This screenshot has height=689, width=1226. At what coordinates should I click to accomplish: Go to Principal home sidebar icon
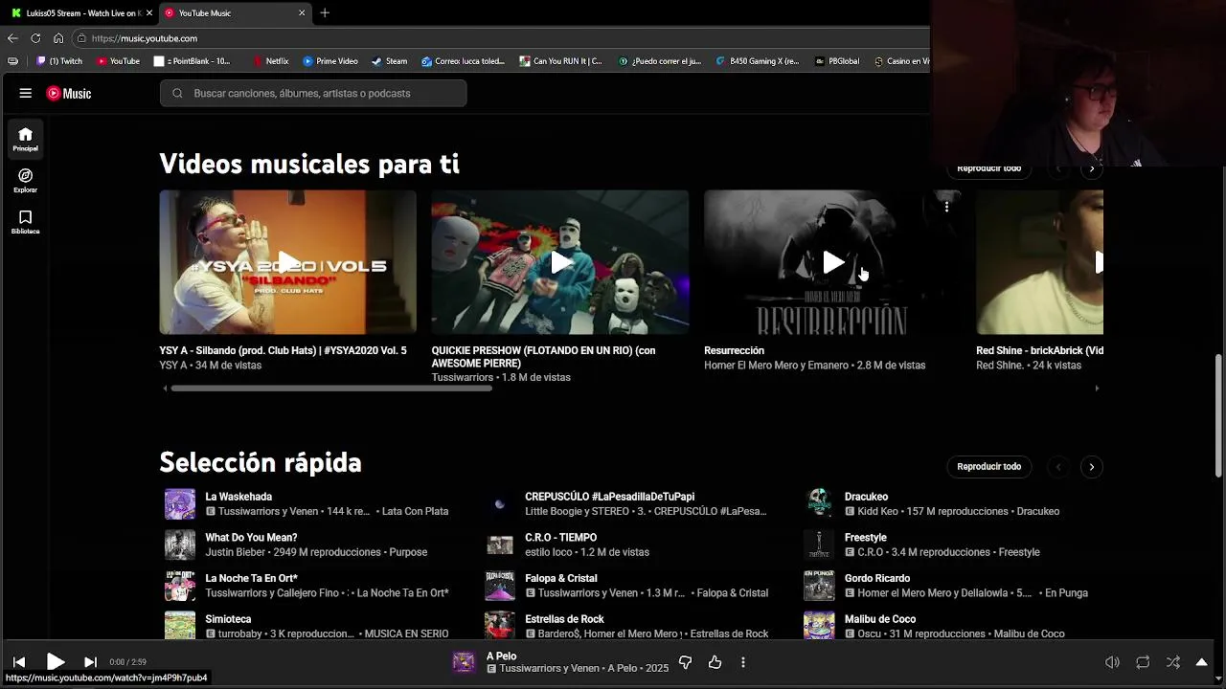(26, 139)
